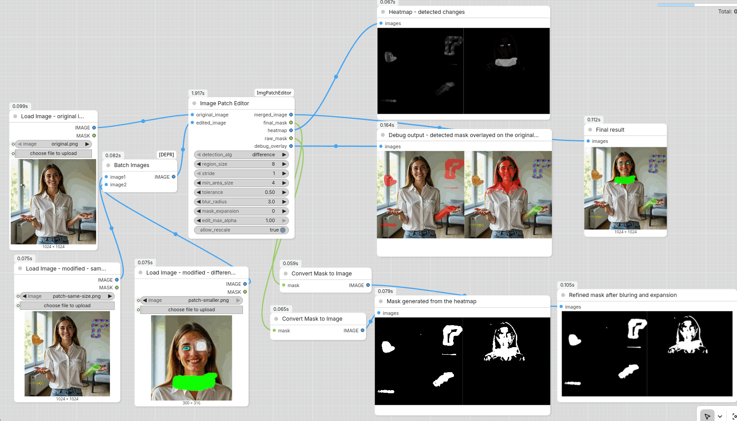The image size is (737, 421).
Task: Open the original.png preview thumbnail
Action: click(53, 202)
